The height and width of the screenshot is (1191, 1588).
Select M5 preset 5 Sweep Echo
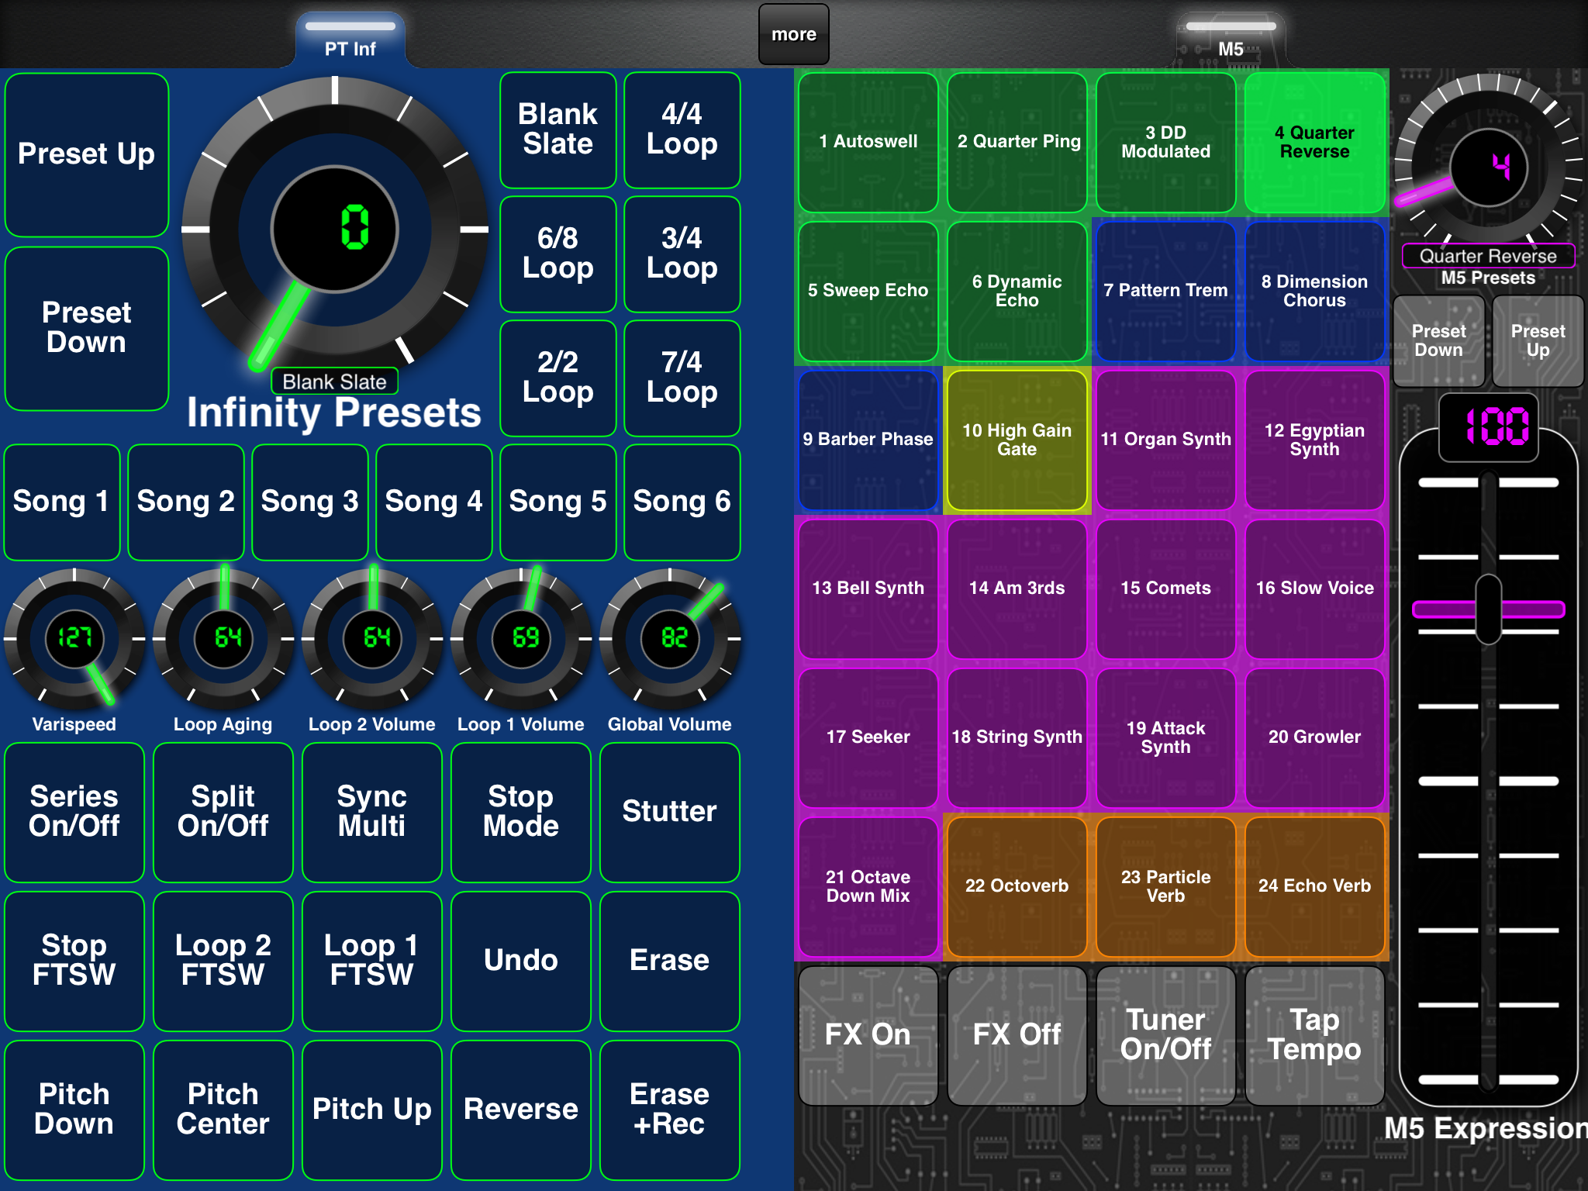pos(868,291)
